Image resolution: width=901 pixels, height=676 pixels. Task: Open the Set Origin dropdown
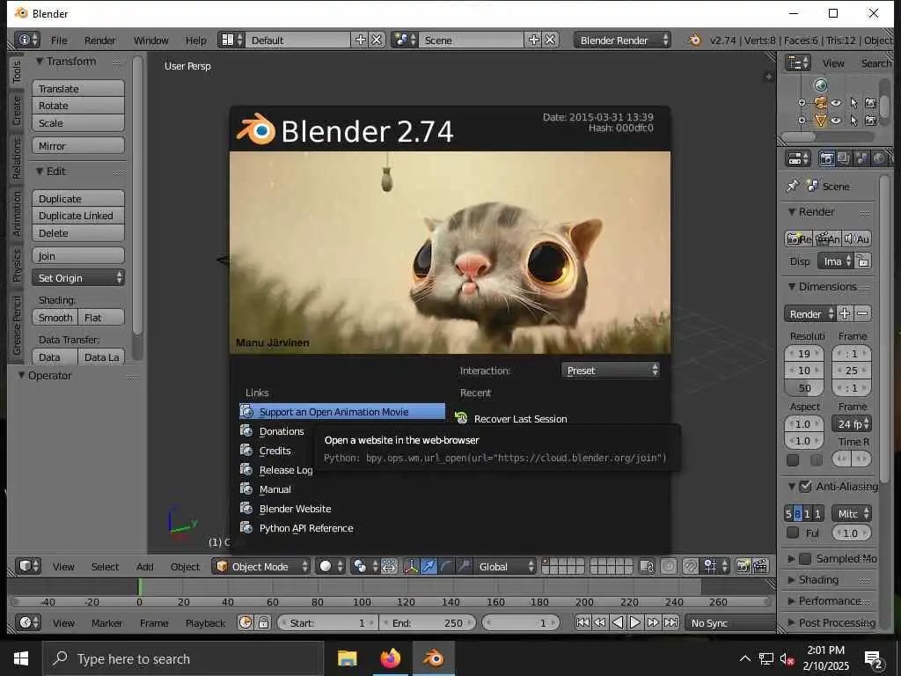point(78,277)
